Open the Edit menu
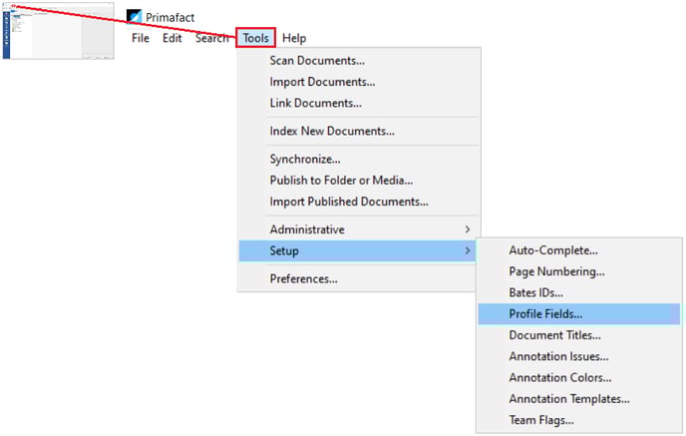 [x=171, y=38]
